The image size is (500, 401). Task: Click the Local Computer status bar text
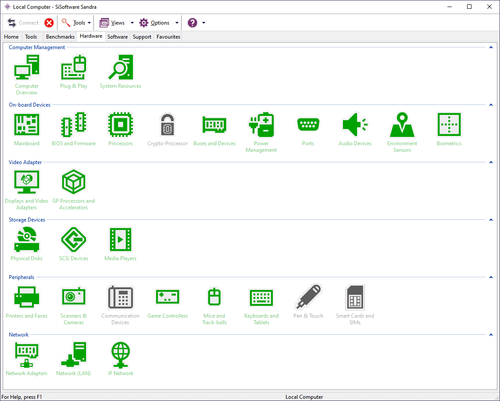[304, 397]
